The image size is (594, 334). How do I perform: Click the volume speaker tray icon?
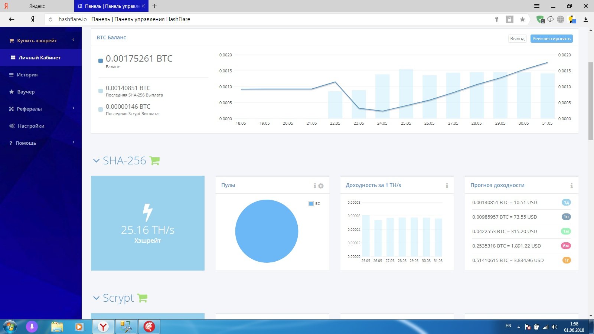pyautogui.click(x=554, y=327)
